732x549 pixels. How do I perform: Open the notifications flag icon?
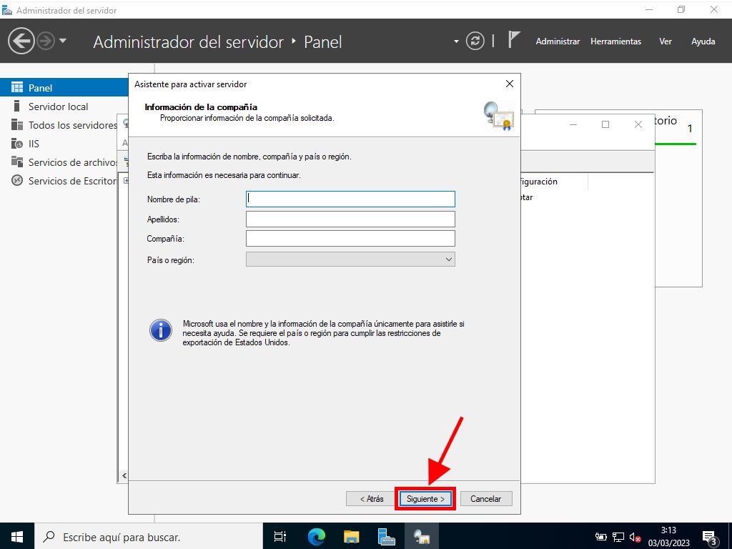513,40
